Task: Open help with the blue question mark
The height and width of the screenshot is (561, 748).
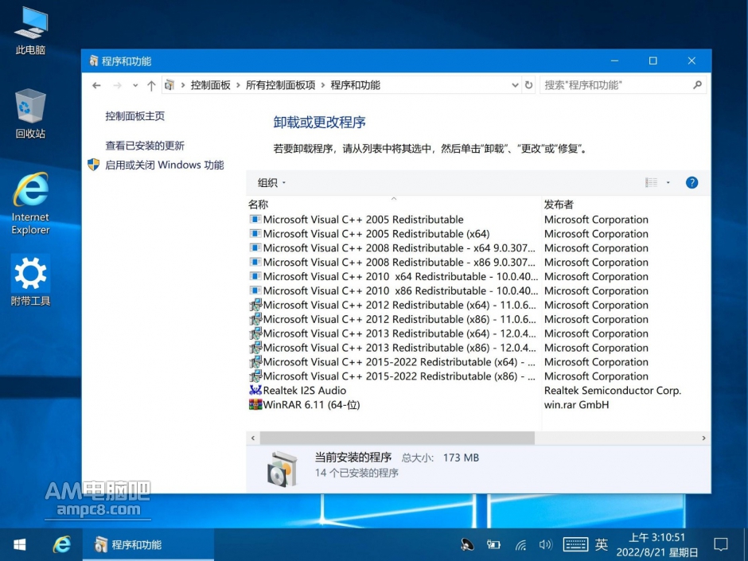Action: click(x=692, y=183)
